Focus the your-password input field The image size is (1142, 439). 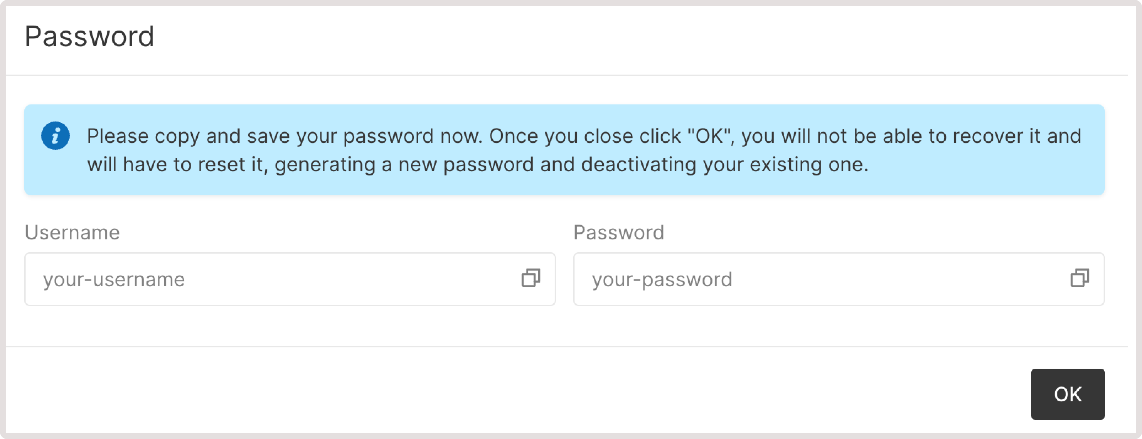coord(839,279)
